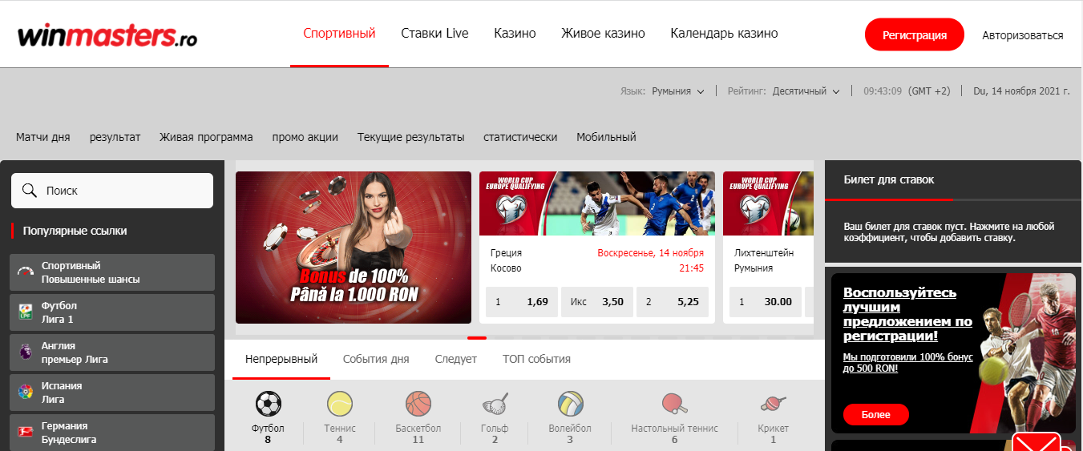Open the Авторизоваться login link
The height and width of the screenshot is (451, 1083).
[1023, 35]
